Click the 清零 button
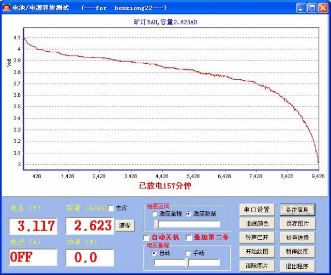 pos(125,225)
